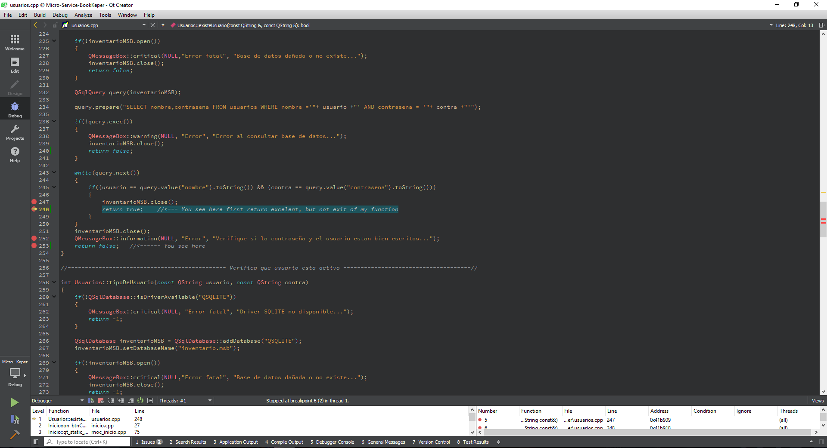827x448 pixels.
Task: Click the Step Over debugger icon
Action: point(111,401)
